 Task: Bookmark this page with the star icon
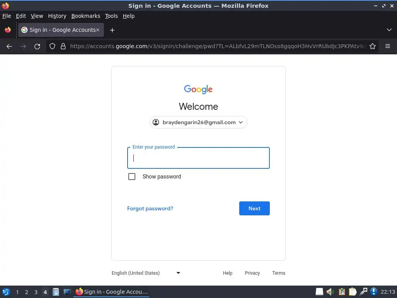[373, 46]
